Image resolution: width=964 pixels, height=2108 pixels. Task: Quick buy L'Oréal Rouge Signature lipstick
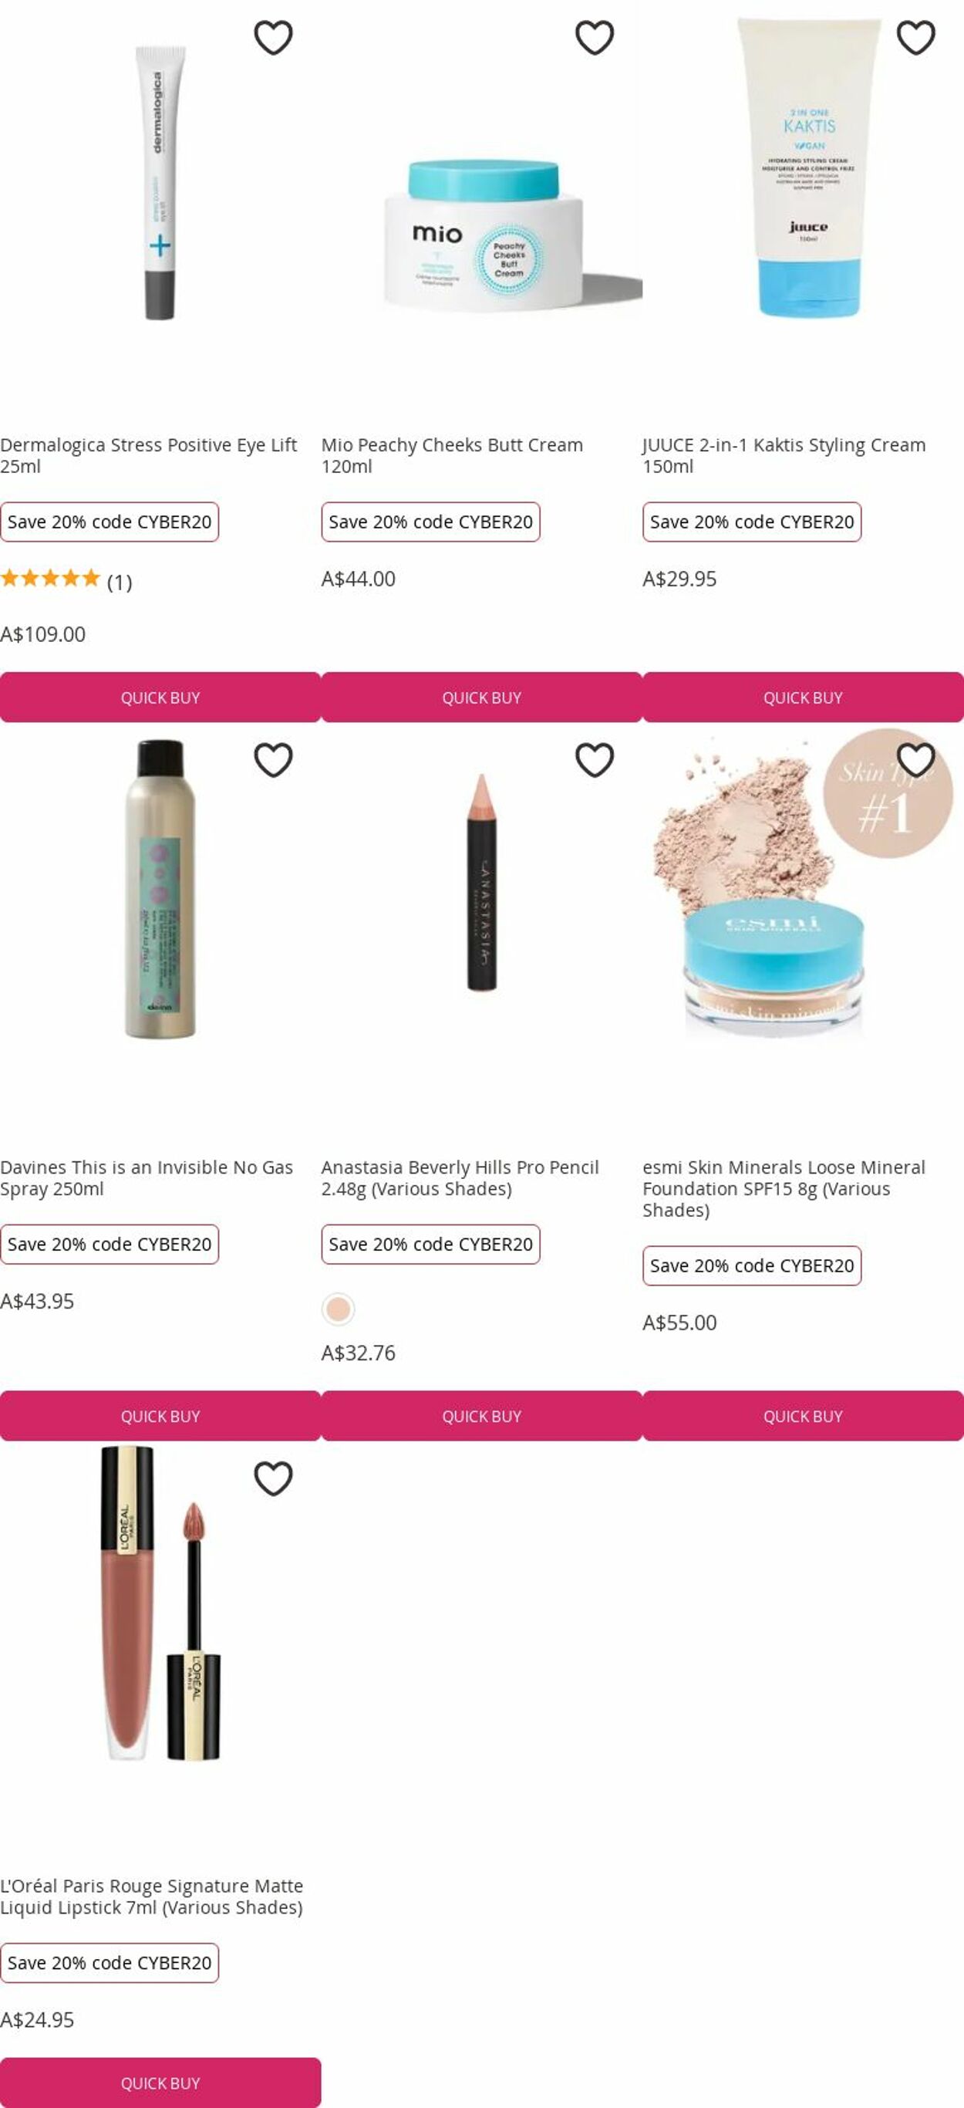click(160, 2083)
